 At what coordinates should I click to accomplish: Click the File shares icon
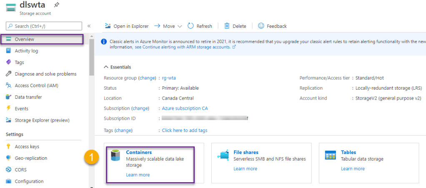pos(223,156)
